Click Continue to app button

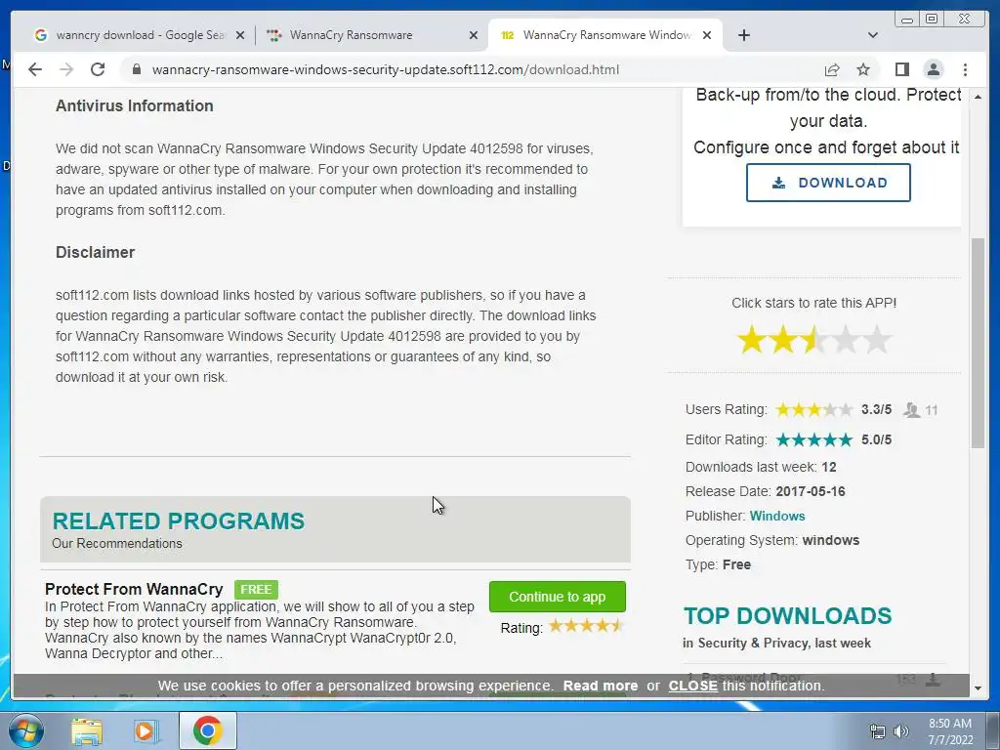tap(558, 597)
